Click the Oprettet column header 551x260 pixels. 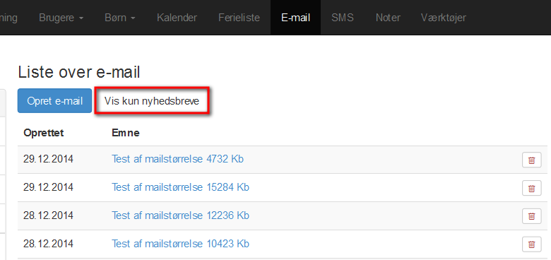click(44, 133)
